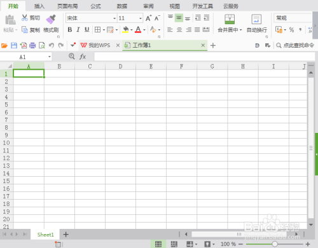
Task: Click the Cut (剪切) scissors icon
Action: (x=25, y=18)
